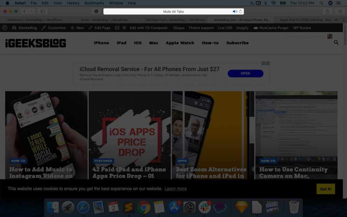Open the iPhone navigation menu
This screenshot has height=217, width=347.
tap(101, 43)
